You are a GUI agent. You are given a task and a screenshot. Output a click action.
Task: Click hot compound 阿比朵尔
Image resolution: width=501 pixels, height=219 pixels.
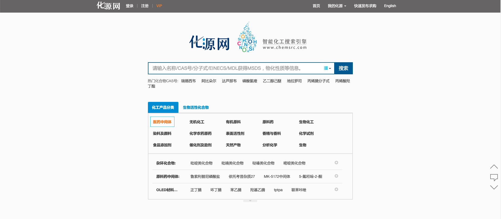pos(209,81)
